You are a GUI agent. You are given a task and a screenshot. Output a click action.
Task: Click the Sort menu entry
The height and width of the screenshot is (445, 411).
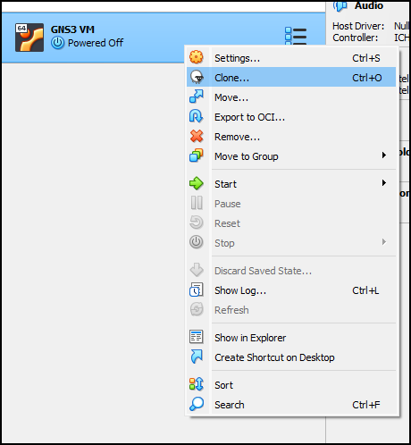click(x=291, y=385)
